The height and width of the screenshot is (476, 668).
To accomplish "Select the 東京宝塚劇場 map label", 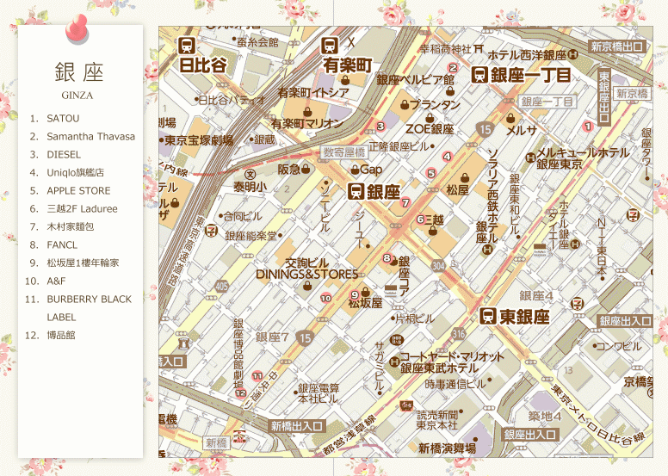I will (x=199, y=140).
